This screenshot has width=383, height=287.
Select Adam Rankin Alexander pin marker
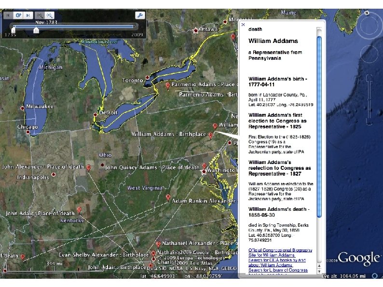(168, 197)
